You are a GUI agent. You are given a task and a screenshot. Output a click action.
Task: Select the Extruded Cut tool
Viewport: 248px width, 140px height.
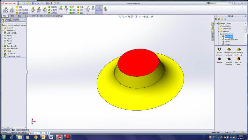click(x=33, y=10)
